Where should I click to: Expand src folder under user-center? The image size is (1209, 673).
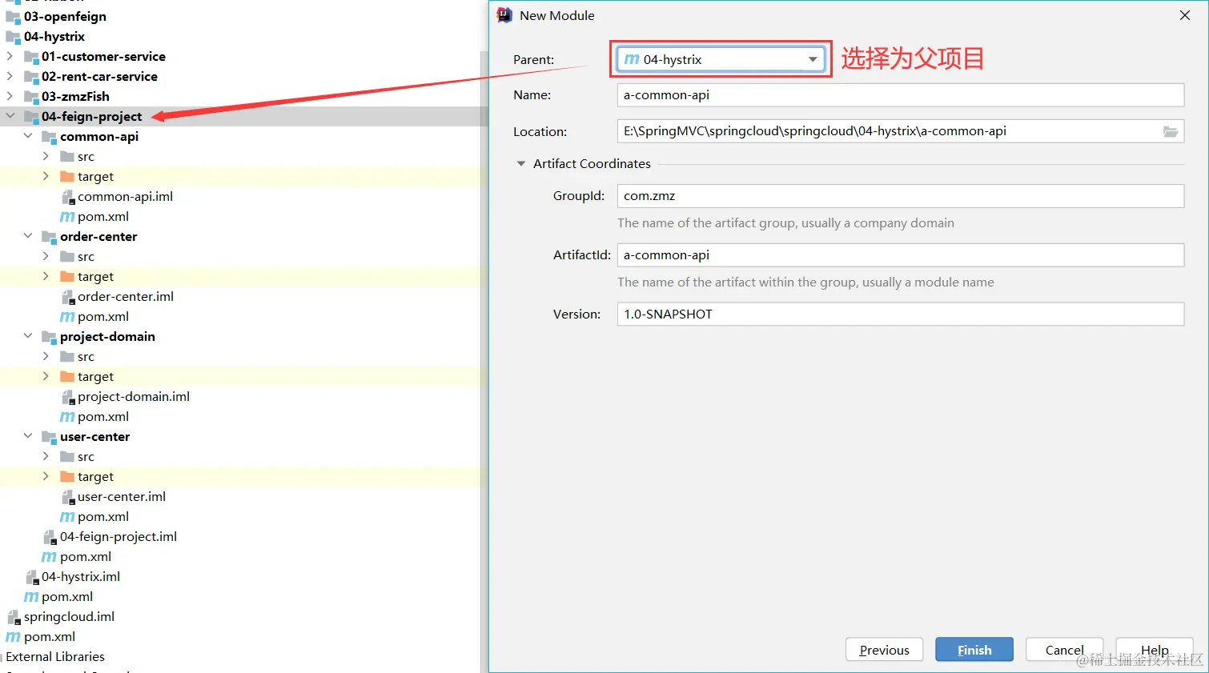46,456
